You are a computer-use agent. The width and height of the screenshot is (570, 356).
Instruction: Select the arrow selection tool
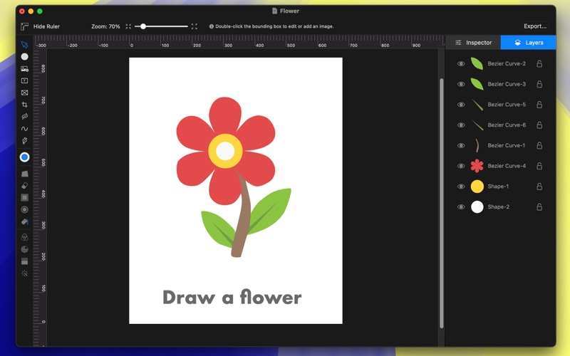(x=24, y=45)
